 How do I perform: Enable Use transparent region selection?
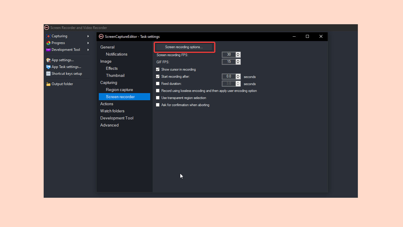click(158, 98)
